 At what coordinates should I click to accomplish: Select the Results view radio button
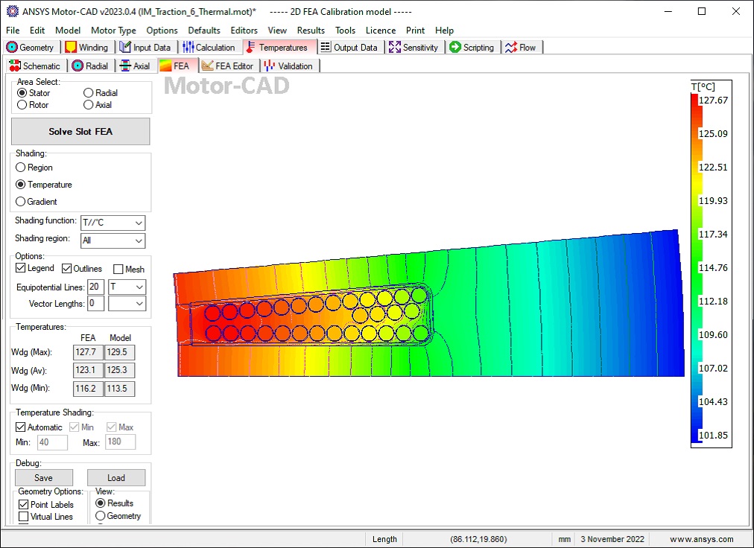[100, 503]
